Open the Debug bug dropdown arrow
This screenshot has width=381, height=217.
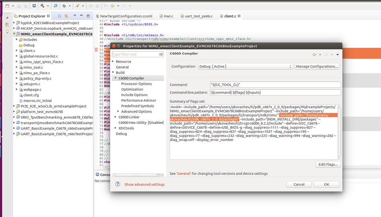click(x=70, y=6)
